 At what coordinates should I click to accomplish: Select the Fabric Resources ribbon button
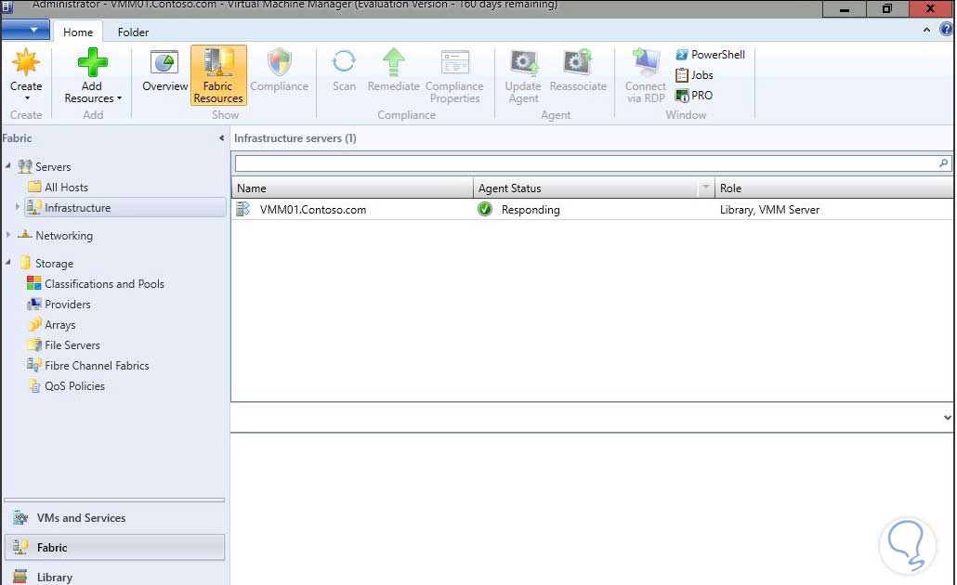click(x=218, y=75)
